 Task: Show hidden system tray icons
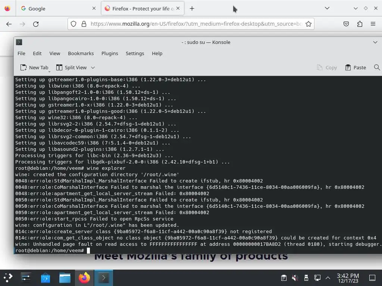click(x=328, y=278)
